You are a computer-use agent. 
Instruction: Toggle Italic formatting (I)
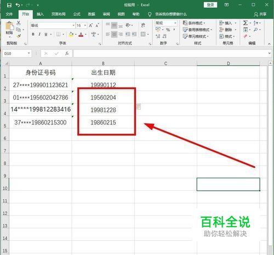tap(39, 34)
